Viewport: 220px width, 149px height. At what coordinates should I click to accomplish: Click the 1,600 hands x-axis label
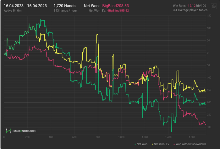point(192,137)
